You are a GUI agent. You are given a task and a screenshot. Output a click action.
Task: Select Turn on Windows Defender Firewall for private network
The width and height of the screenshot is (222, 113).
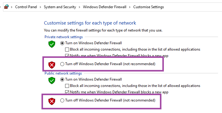tap(62, 43)
